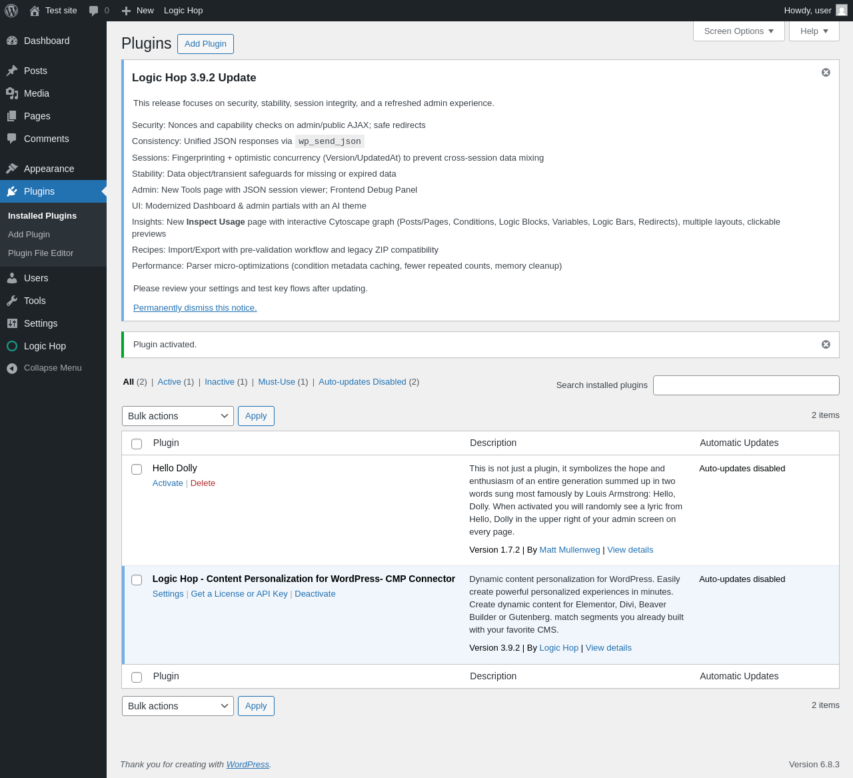Open Logic Hop plugin Settings link
The width and height of the screenshot is (853, 778).
coord(168,594)
